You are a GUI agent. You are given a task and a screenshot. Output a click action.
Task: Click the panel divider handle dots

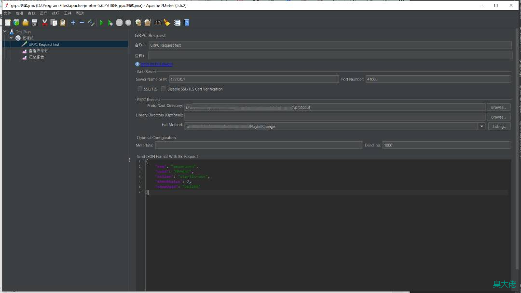pyautogui.click(x=130, y=160)
